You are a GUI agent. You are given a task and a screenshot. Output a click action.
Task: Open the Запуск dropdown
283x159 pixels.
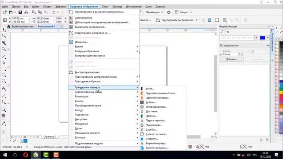point(183,12)
